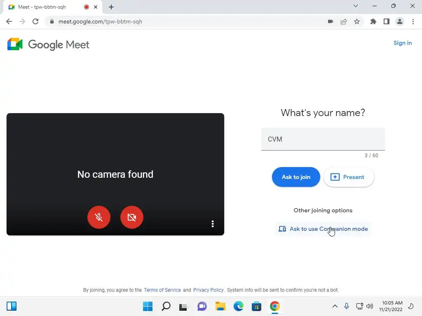Click the Present button

[x=349, y=177]
